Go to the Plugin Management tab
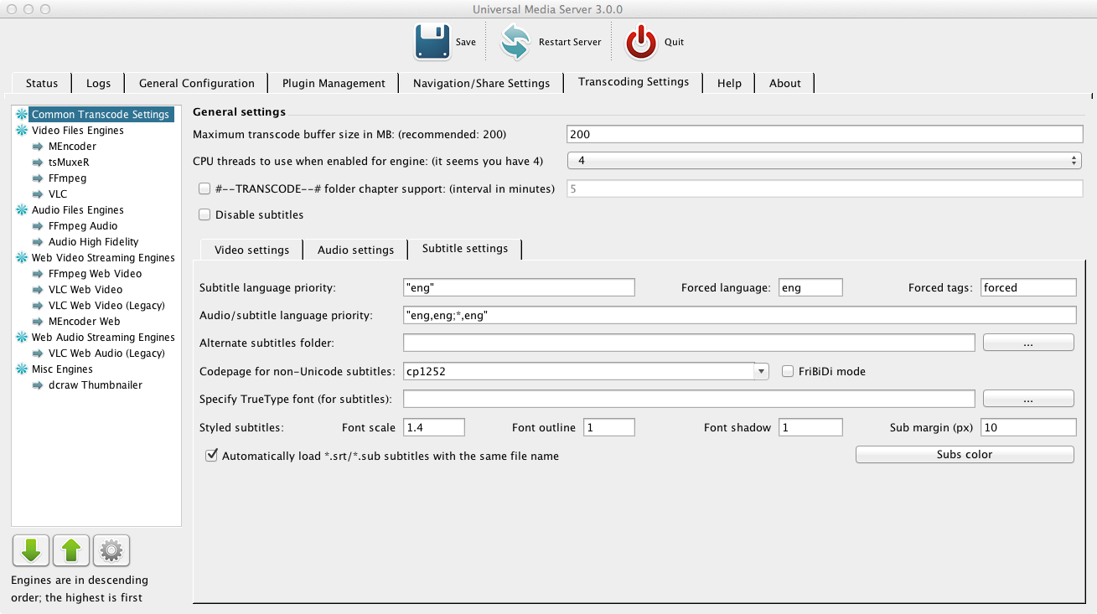This screenshot has height=614, width=1097. coord(334,83)
